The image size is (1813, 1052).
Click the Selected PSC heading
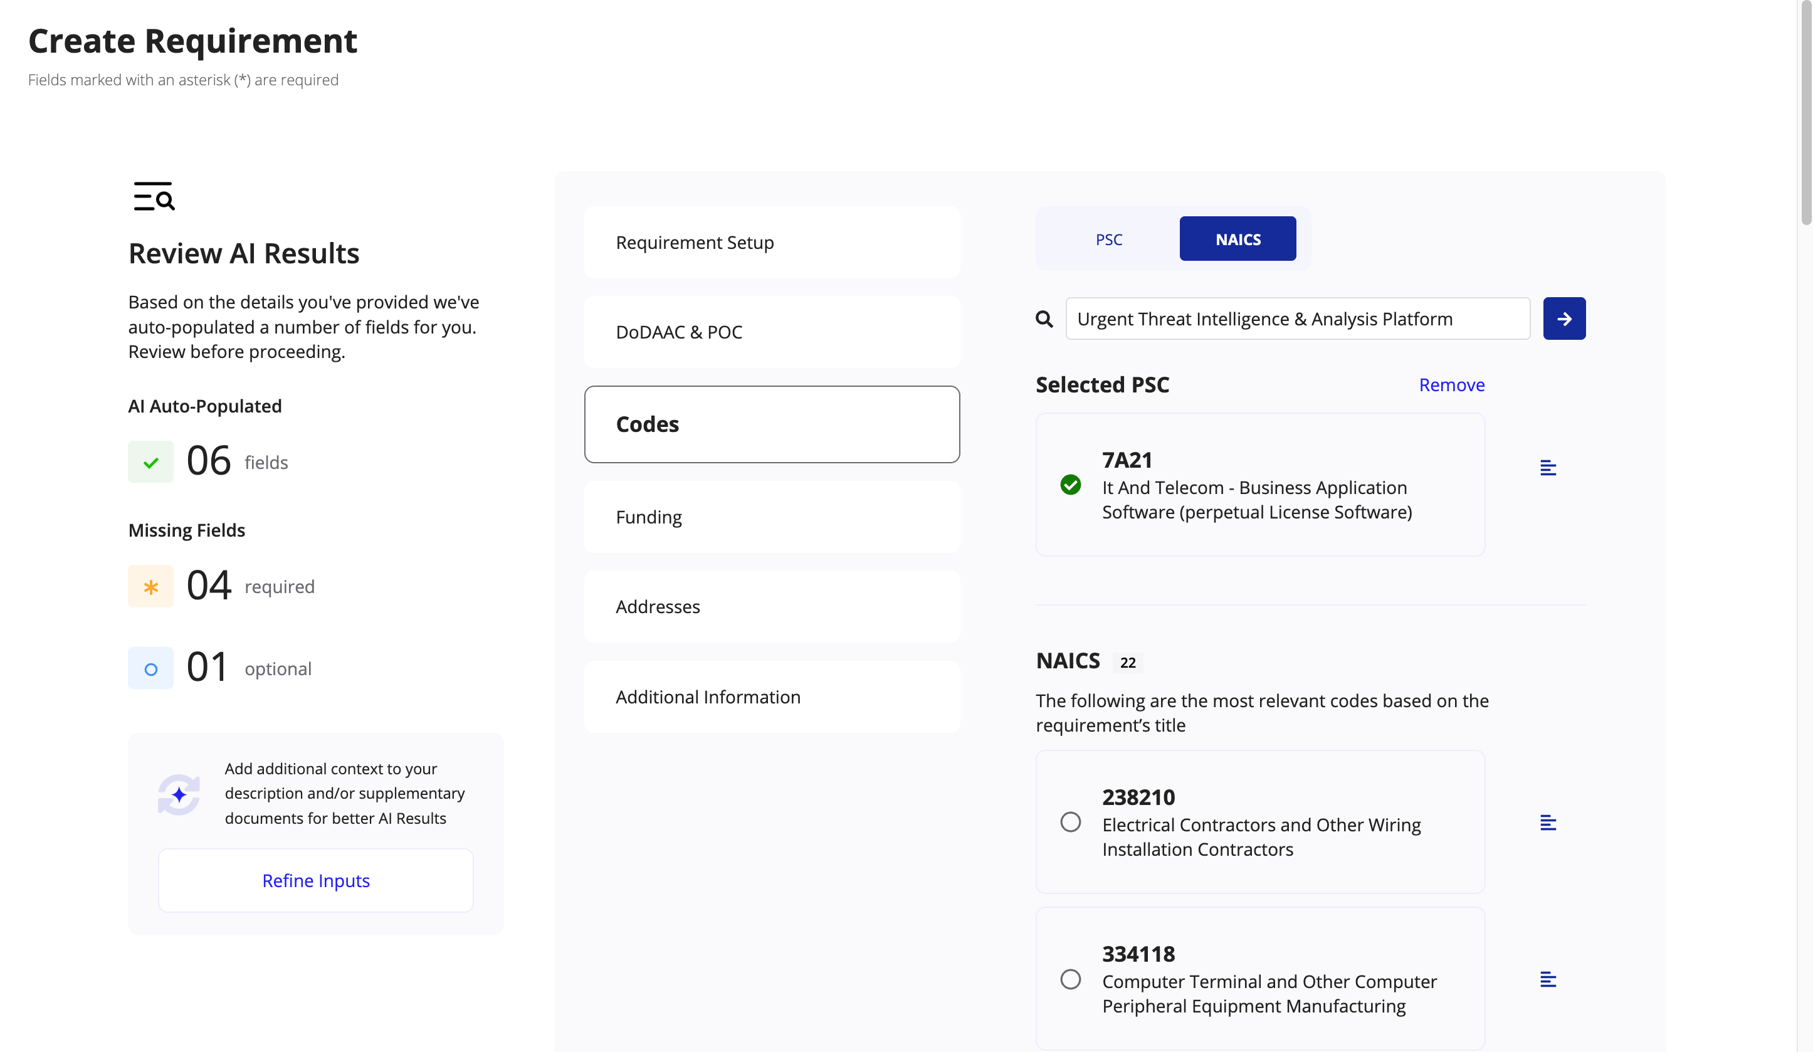pyautogui.click(x=1102, y=385)
